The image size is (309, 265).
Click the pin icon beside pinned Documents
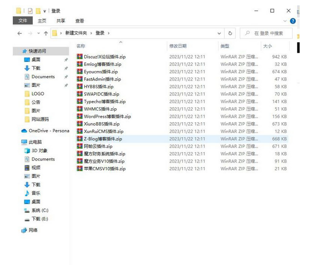[66, 77]
